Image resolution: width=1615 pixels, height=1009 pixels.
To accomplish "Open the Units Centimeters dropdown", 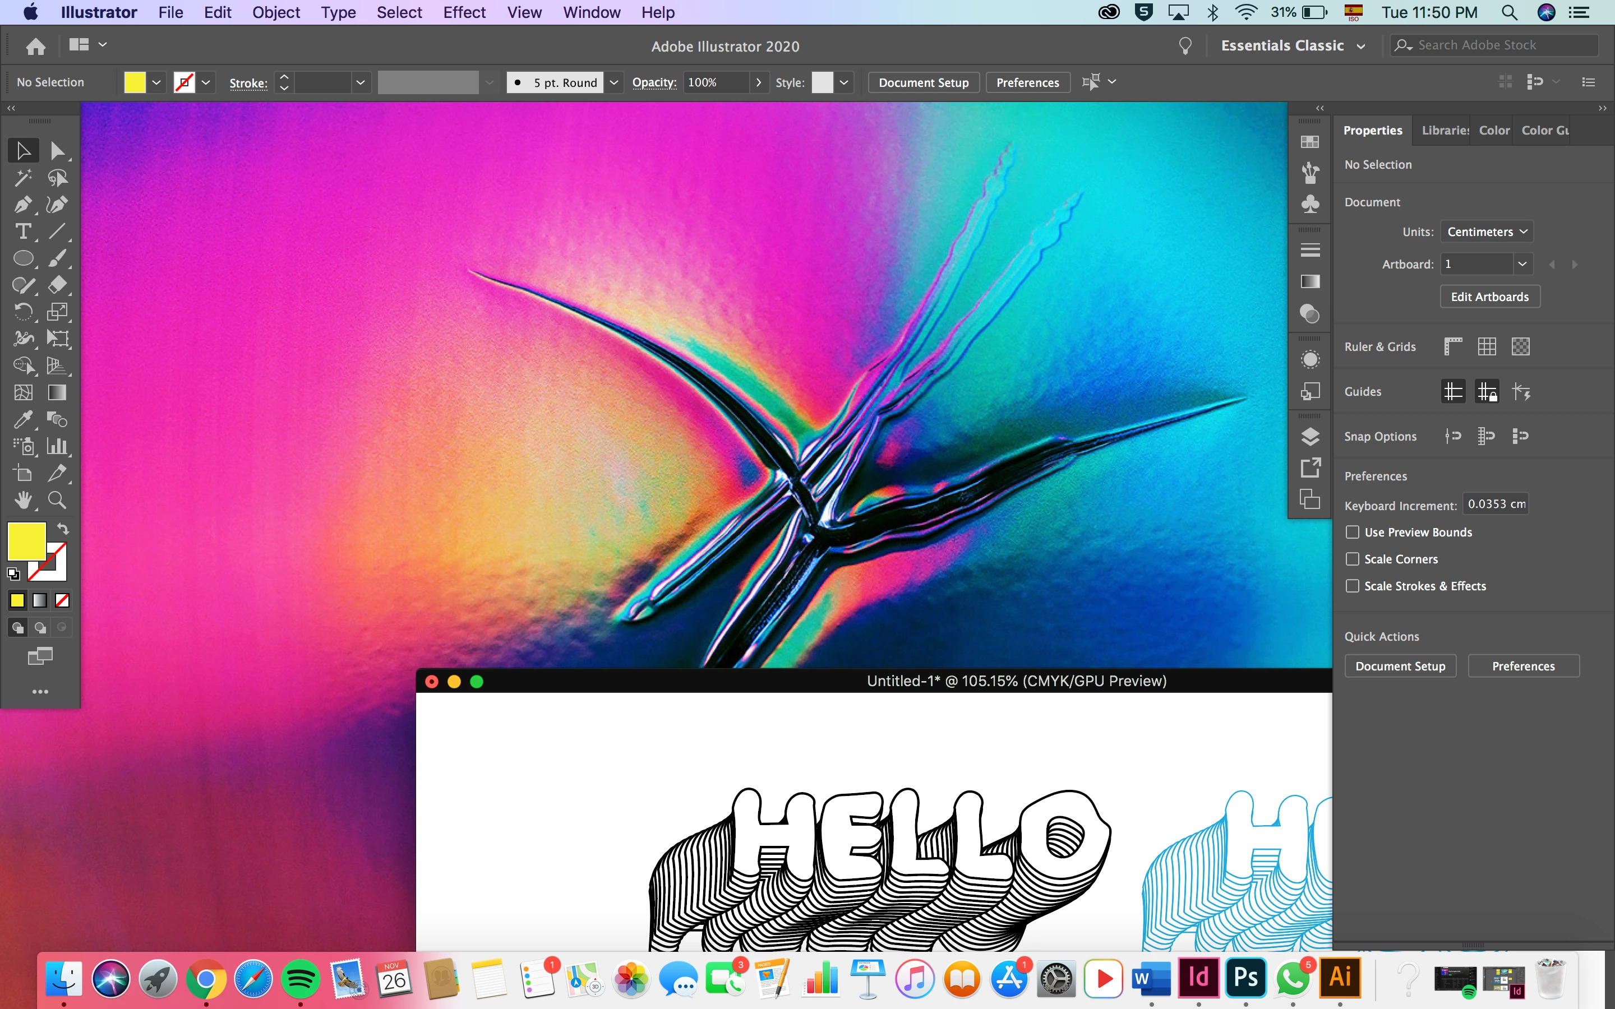I will click(x=1486, y=232).
